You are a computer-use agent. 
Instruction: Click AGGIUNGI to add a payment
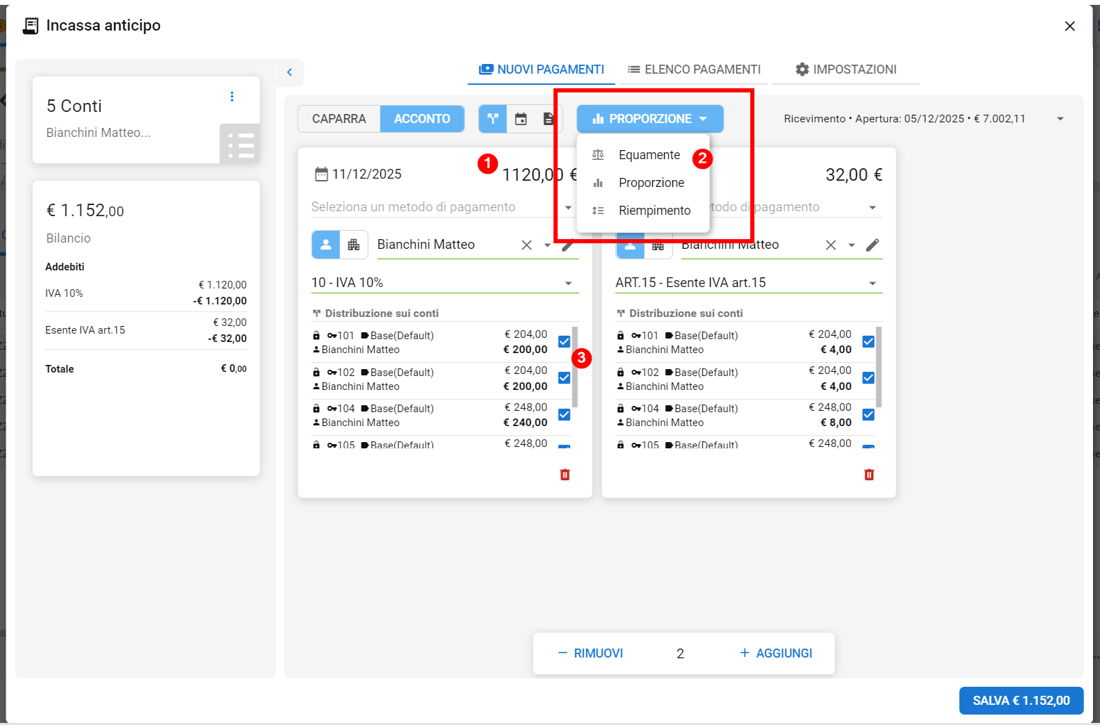click(776, 653)
